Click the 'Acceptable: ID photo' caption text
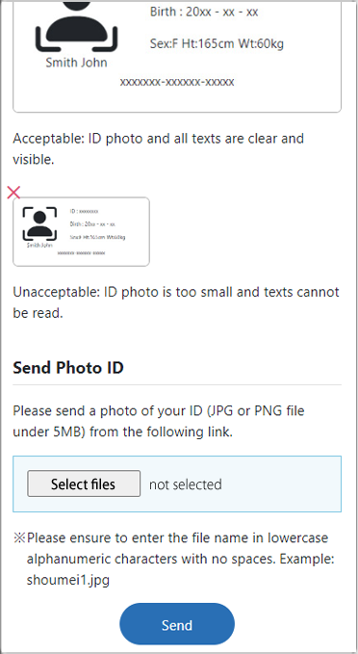The height and width of the screenshot is (654, 358). [159, 148]
